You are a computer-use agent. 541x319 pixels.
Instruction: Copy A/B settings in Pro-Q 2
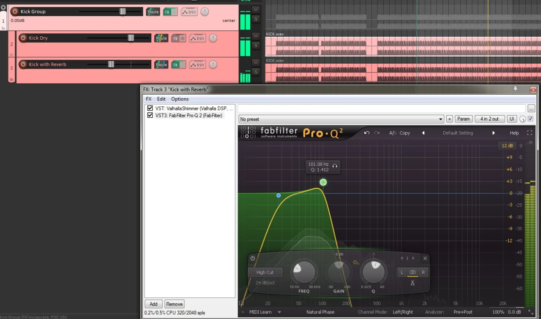click(x=405, y=133)
